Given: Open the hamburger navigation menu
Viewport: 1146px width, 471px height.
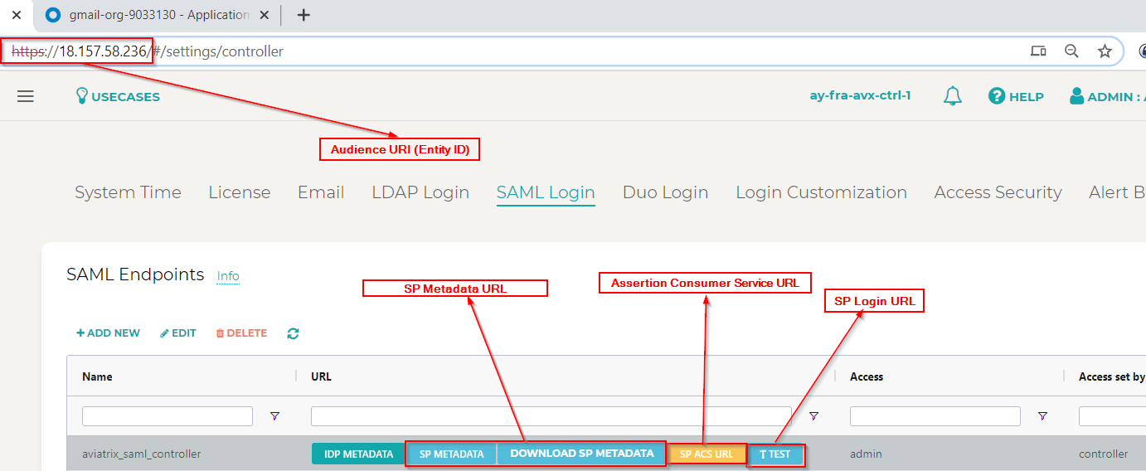Looking at the screenshot, I should pos(26,96).
